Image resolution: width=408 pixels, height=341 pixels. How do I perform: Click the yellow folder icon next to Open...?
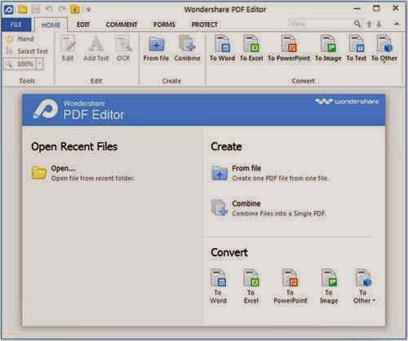tap(38, 173)
